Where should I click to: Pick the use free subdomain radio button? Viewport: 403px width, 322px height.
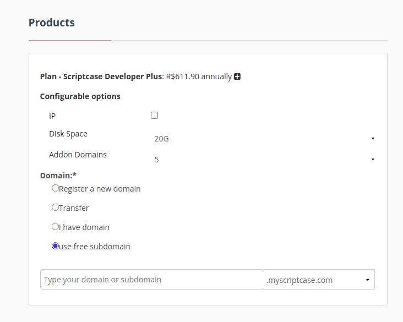click(x=55, y=246)
